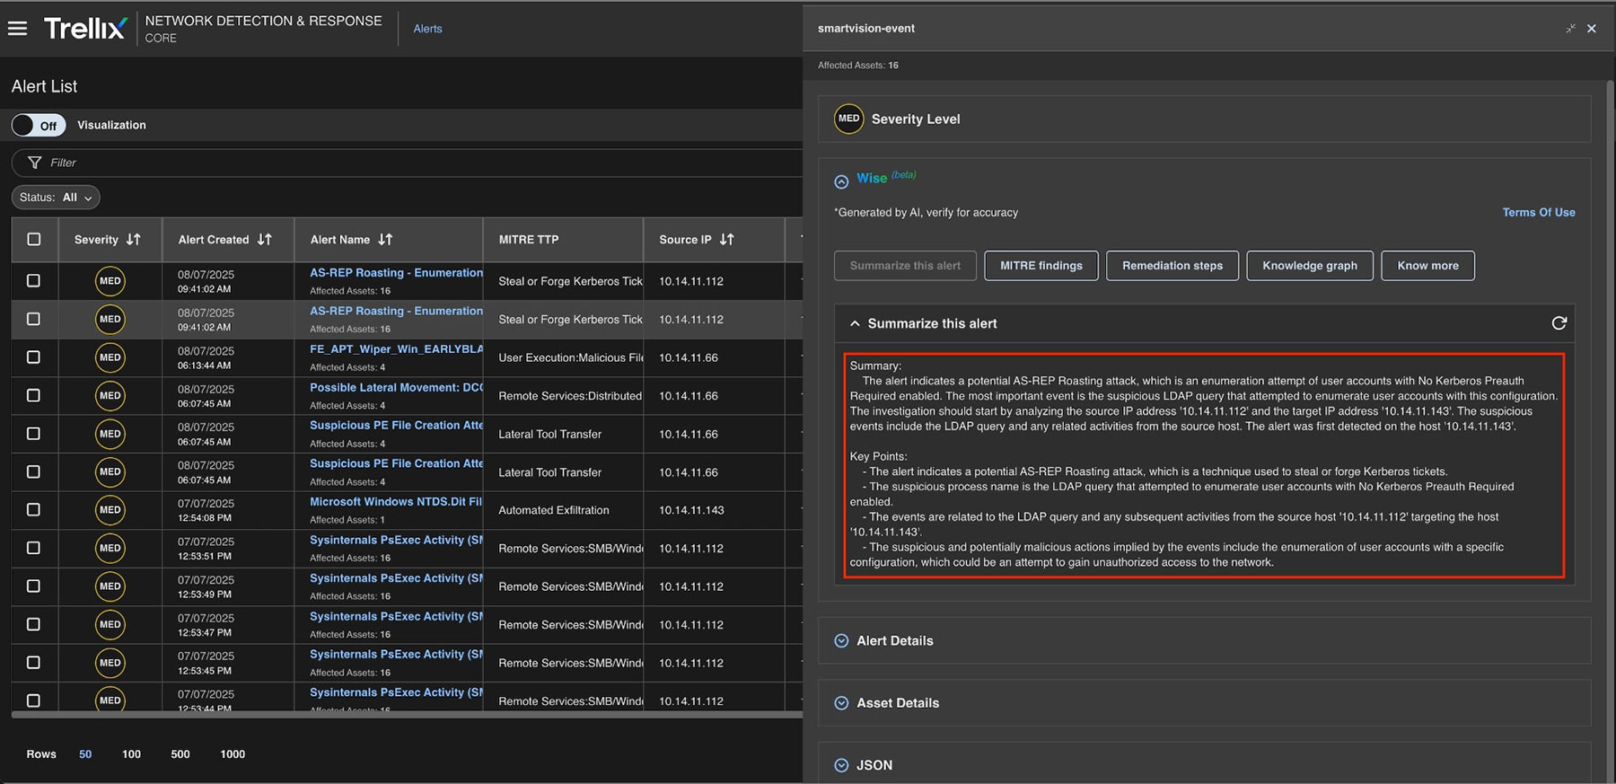Click the filter funnel icon

(35, 163)
